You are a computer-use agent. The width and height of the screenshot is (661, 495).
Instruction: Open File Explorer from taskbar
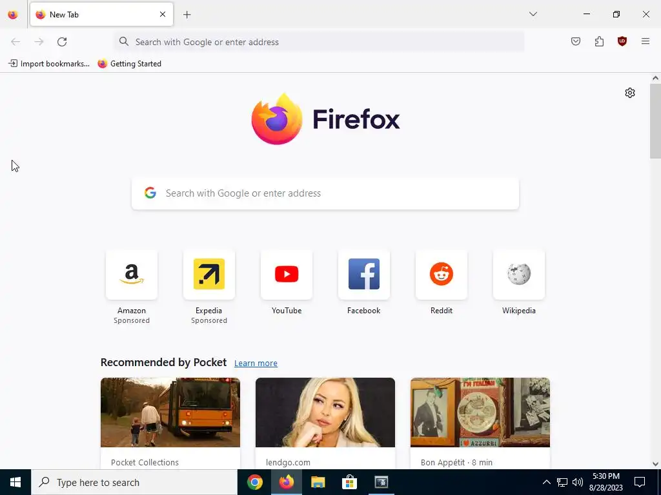point(318,482)
